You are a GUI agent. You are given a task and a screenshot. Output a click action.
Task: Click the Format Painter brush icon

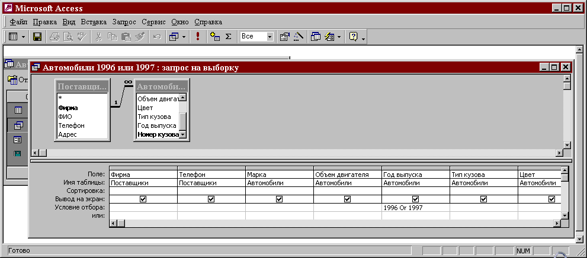click(x=139, y=37)
